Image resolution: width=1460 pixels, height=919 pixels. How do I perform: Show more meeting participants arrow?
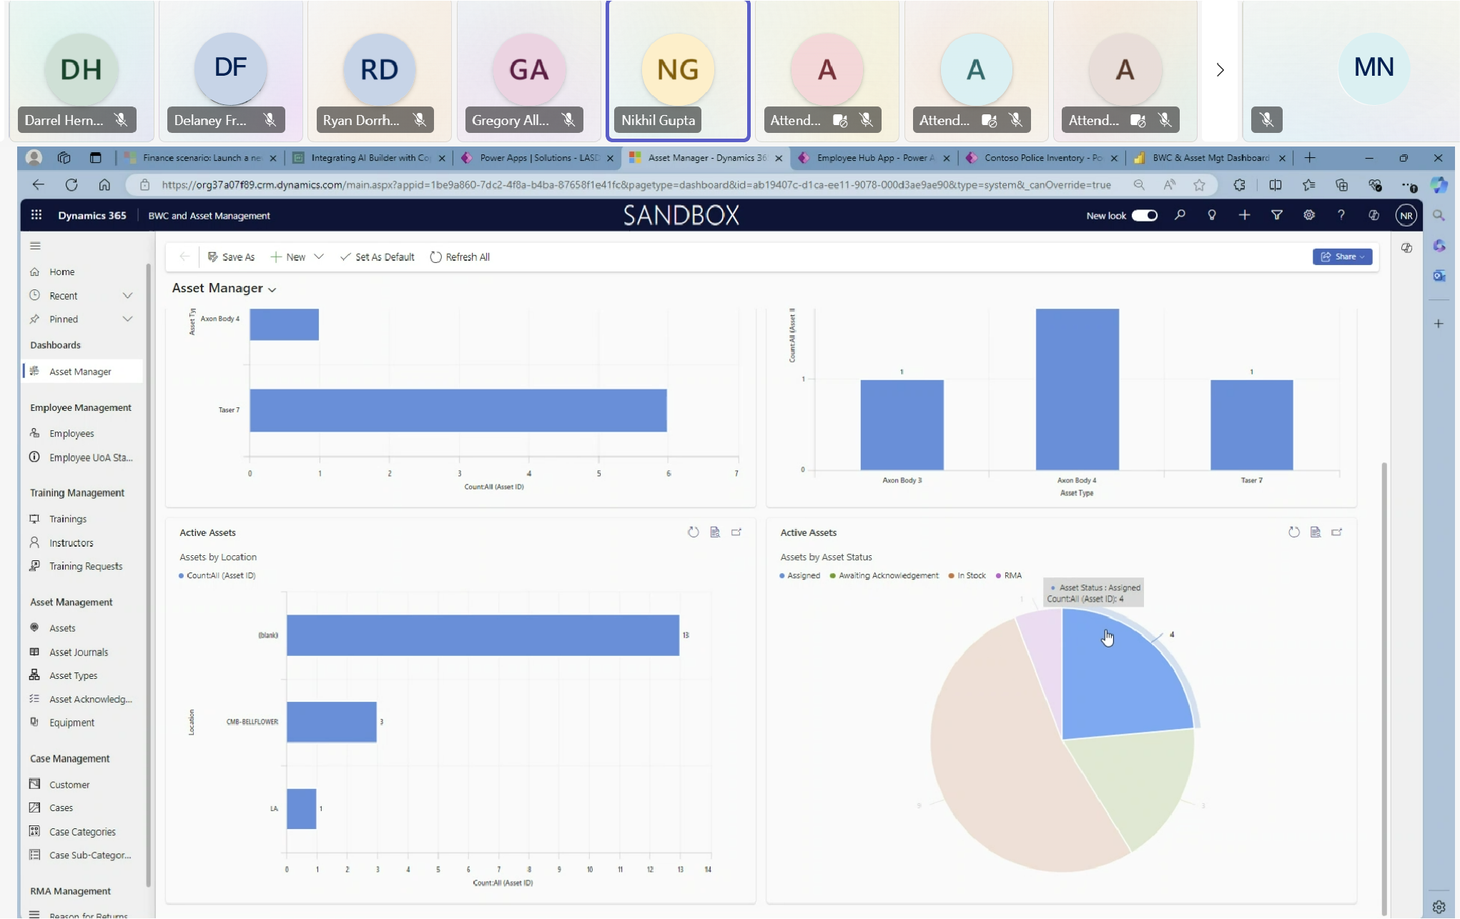pos(1220,70)
